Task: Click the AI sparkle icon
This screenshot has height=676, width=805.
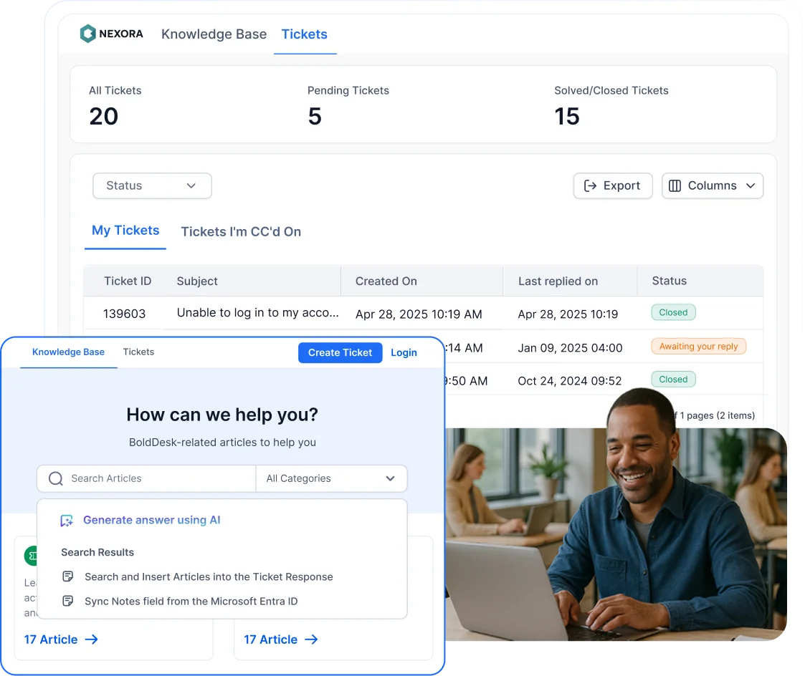Action: pyautogui.click(x=67, y=521)
